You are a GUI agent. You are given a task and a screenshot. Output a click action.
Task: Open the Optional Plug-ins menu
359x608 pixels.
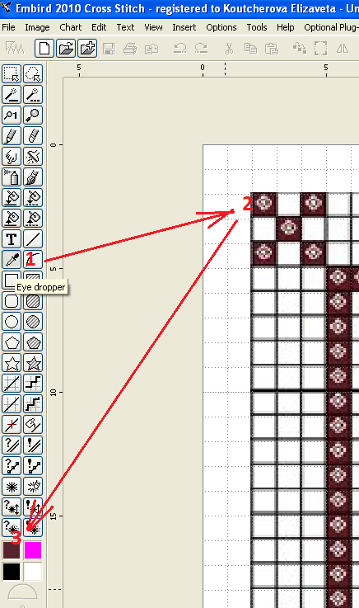(331, 27)
